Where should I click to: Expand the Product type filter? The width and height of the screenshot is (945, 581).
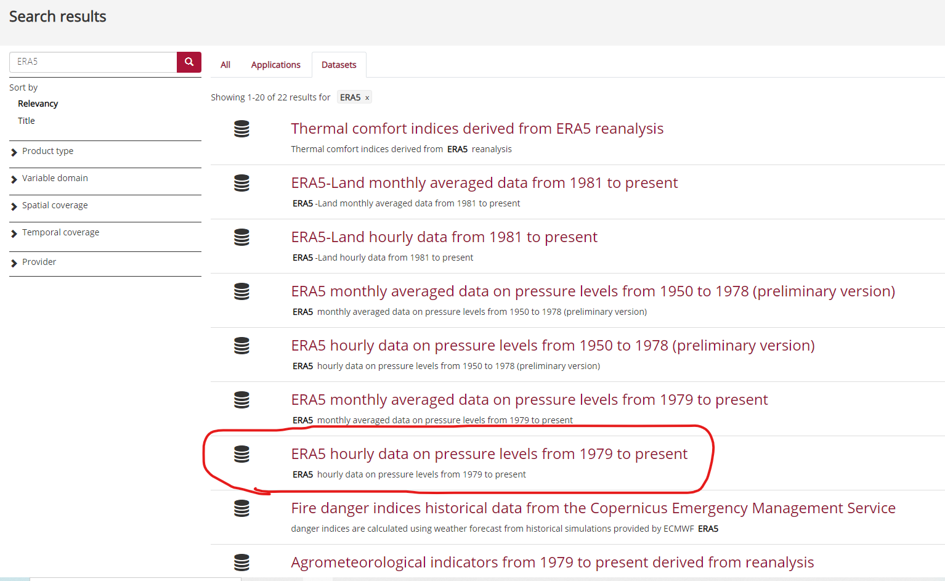[x=47, y=151]
